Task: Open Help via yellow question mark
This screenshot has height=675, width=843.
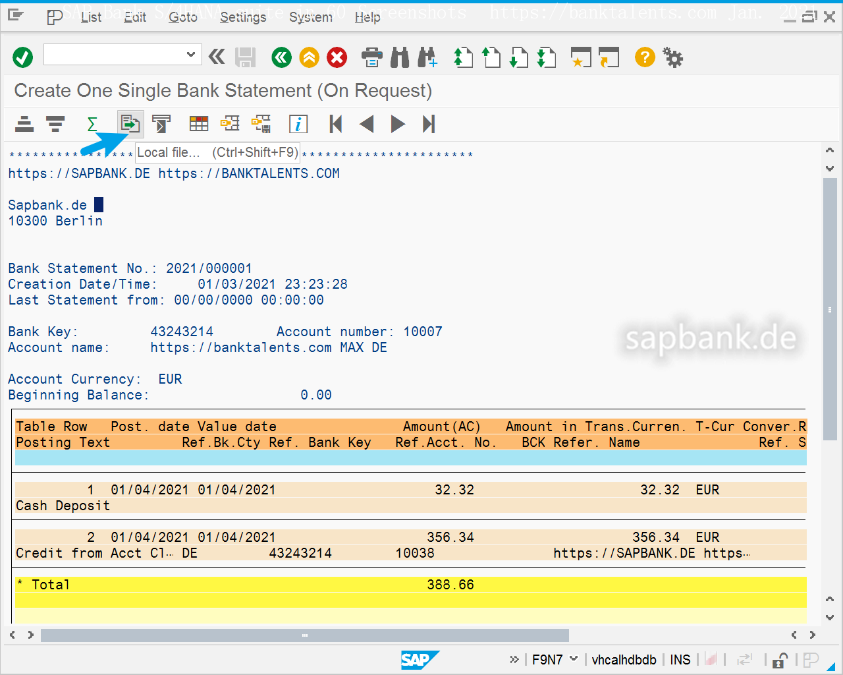Action: 645,57
